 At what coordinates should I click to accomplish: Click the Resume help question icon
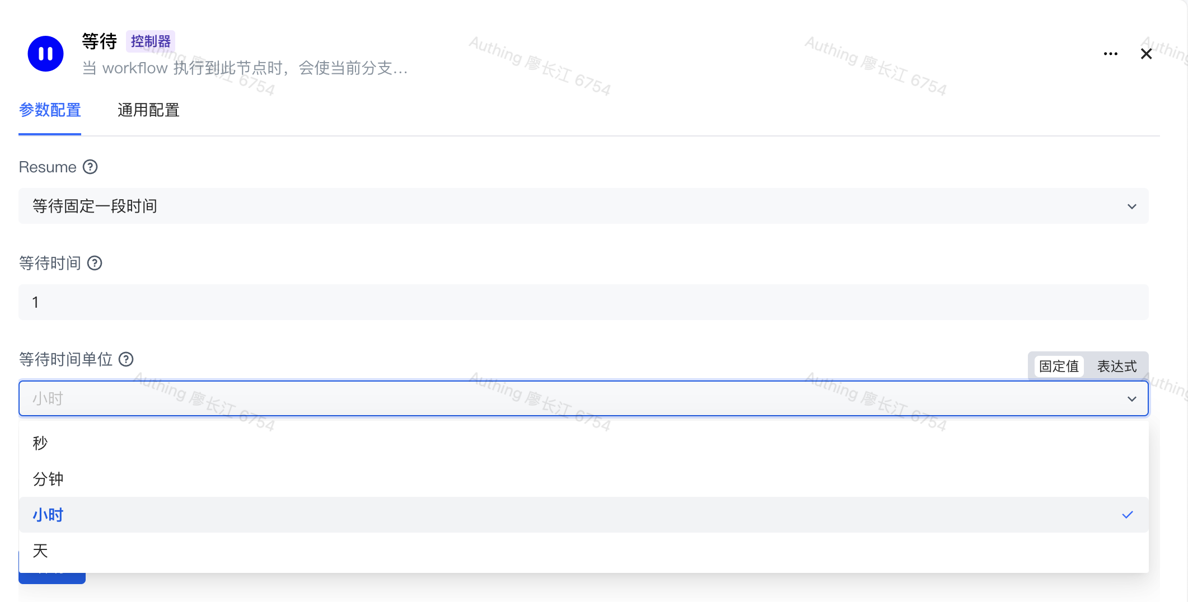pyautogui.click(x=90, y=167)
